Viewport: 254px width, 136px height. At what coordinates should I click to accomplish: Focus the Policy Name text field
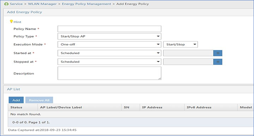109,29
